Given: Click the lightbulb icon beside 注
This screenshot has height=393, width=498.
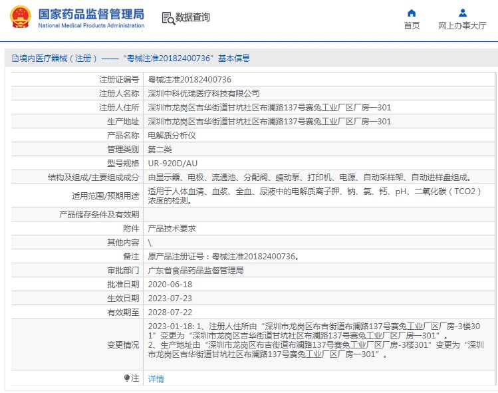Looking at the screenshot, I should point(127,378).
